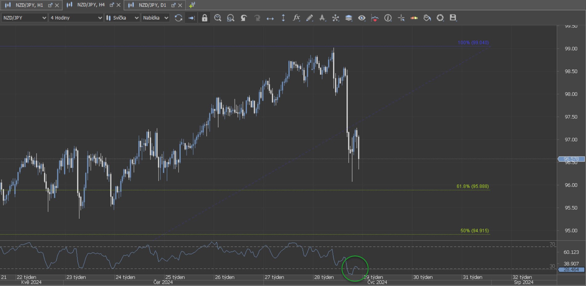Open the Svíčka chart type dropdown
Viewport: 586px width, 286px height.
pyautogui.click(x=122, y=18)
